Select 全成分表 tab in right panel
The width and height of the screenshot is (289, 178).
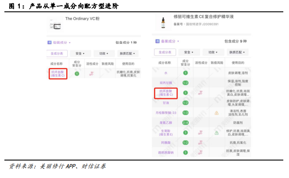tap(165, 52)
